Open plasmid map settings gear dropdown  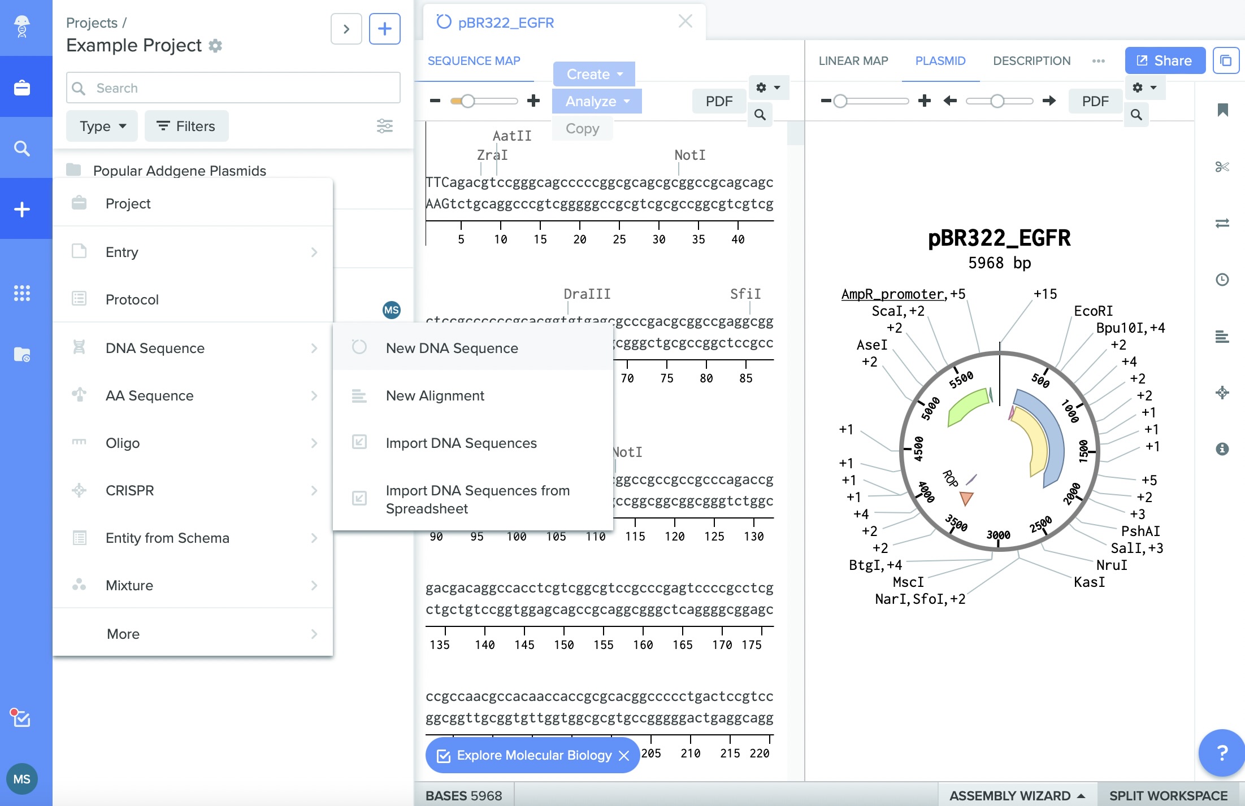point(1145,88)
